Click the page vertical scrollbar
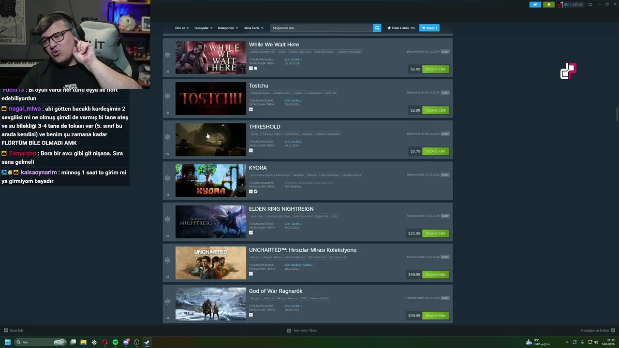Viewport: 619px width, 348px height. [x=617, y=115]
